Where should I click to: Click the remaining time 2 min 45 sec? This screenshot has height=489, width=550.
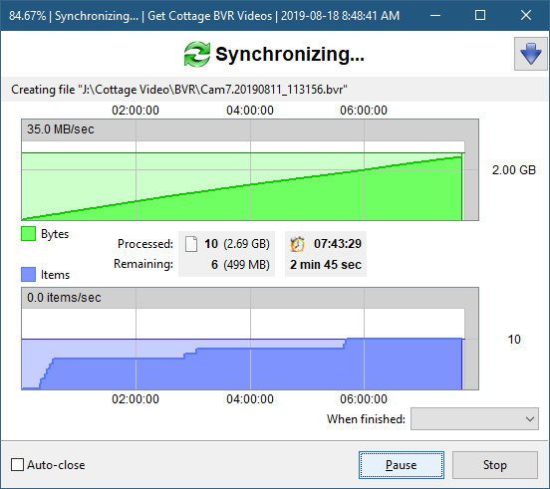[326, 265]
